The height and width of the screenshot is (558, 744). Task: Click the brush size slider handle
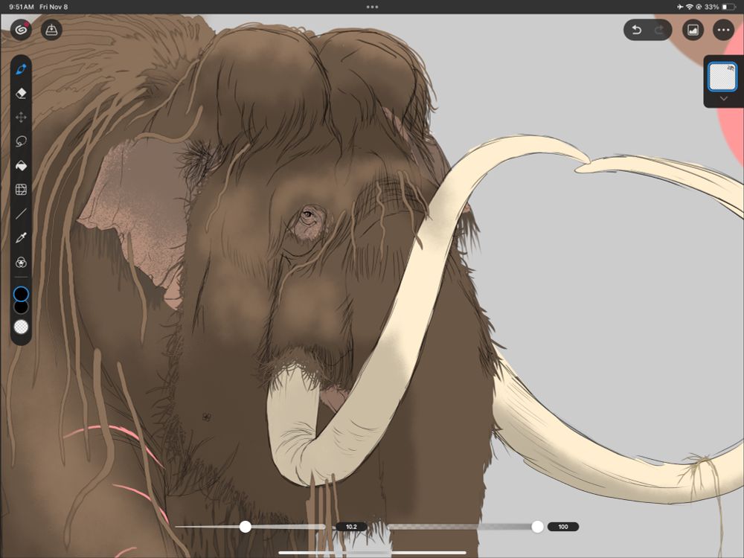click(x=246, y=526)
